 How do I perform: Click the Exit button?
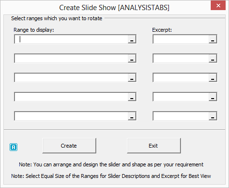pos(154,146)
